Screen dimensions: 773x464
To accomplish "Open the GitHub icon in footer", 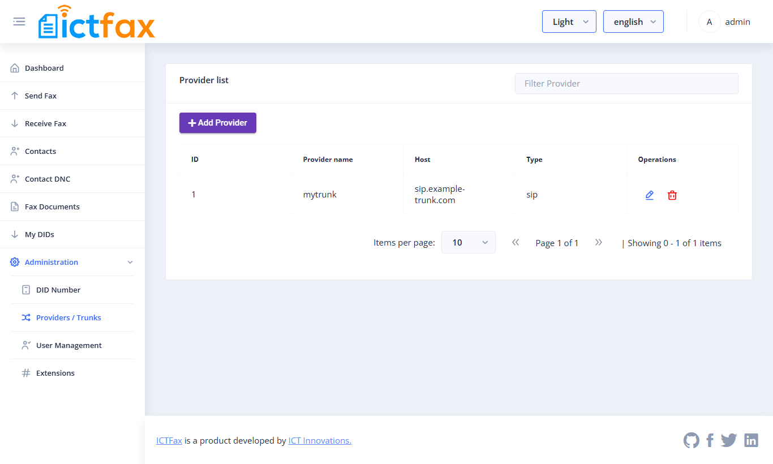I will click(692, 440).
